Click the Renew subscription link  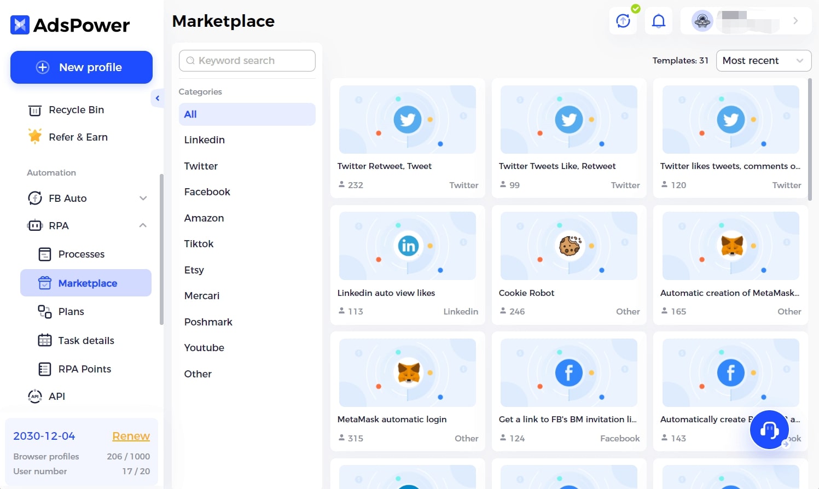pyautogui.click(x=131, y=436)
